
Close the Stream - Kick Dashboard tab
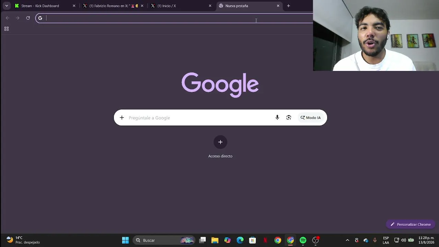[x=74, y=6]
